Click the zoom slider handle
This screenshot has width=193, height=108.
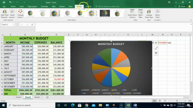(x=177, y=101)
